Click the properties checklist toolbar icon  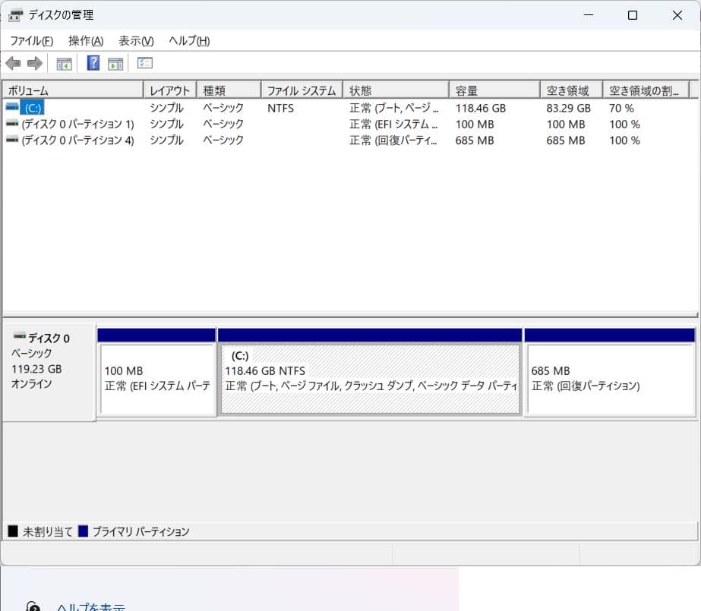144,63
